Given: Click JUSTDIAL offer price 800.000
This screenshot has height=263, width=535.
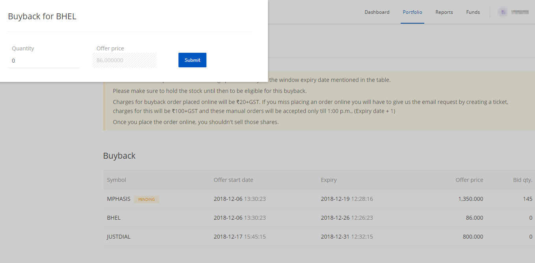Looking at the screenshot, I should pyautogui.click(x=473, y=237).
